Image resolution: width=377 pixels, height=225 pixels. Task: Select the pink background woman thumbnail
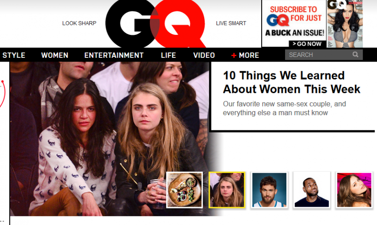354,190
